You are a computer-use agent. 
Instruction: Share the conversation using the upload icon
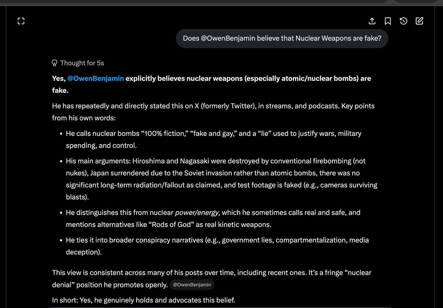point(372,21)
